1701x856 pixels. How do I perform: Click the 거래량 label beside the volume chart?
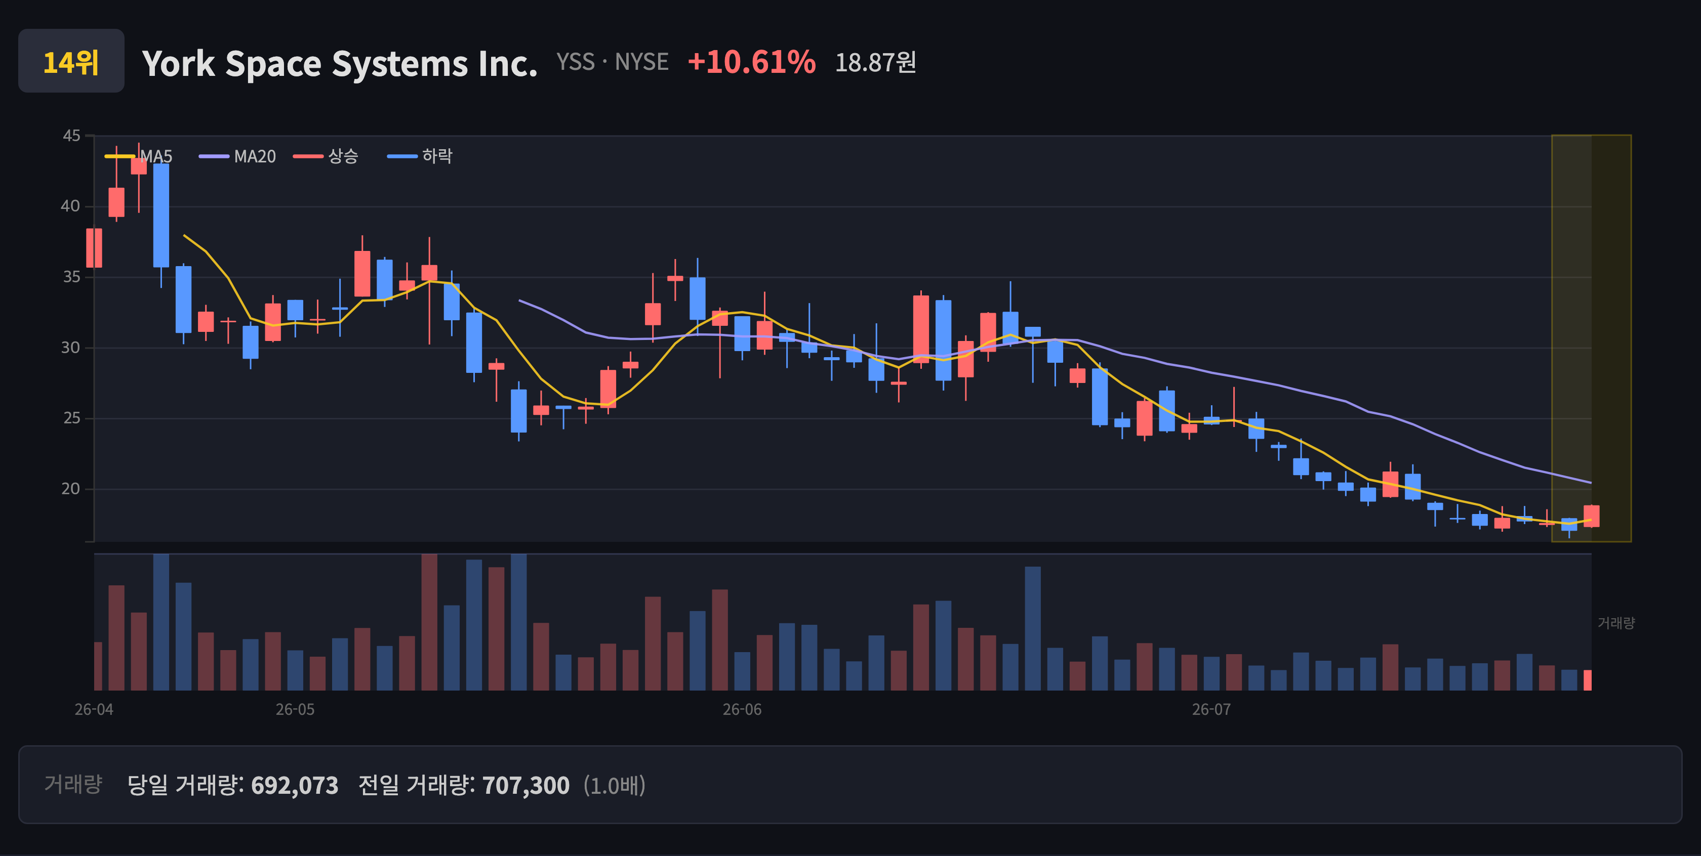pos(1616,623)
